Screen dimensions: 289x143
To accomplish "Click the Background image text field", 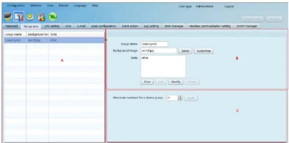I will tap(159, 51).
